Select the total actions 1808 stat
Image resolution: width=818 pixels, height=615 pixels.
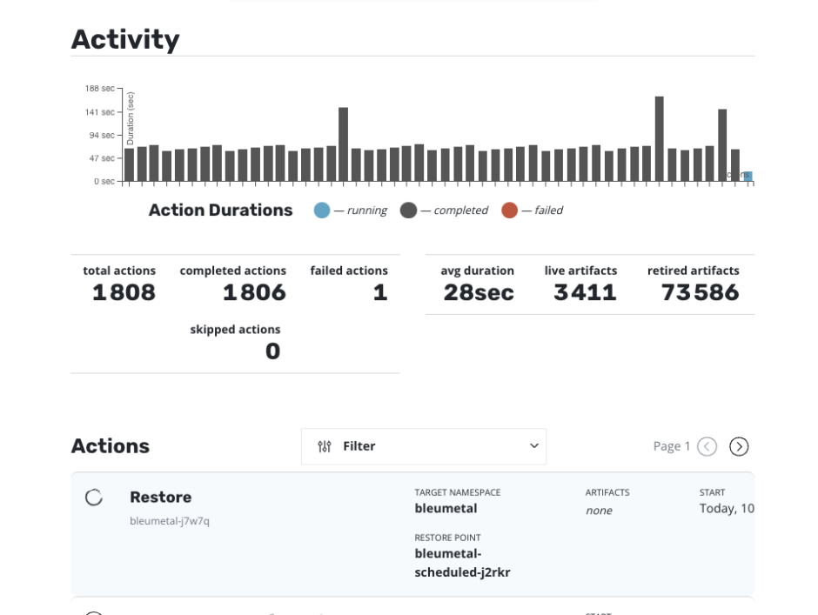tap(124, 292)
